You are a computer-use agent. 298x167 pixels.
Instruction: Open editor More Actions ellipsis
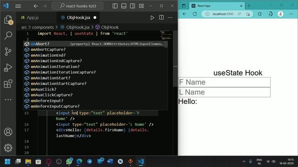(x=170, y=18)
